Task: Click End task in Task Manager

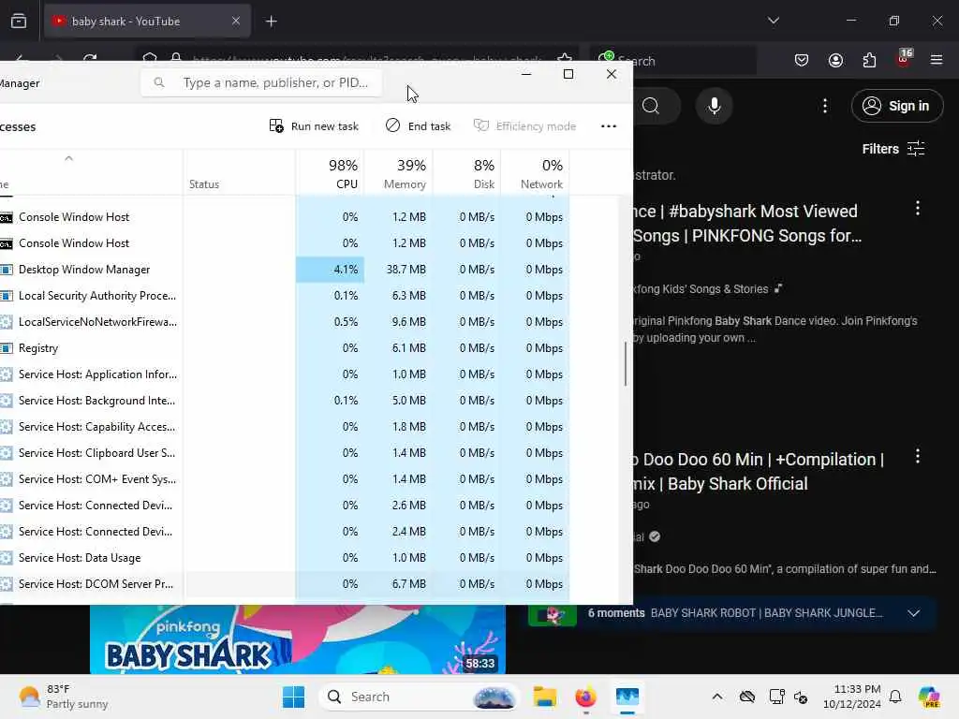Action: pos(418,126)
